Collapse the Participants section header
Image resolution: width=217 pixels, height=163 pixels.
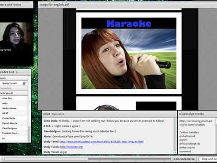coord(14,93)
